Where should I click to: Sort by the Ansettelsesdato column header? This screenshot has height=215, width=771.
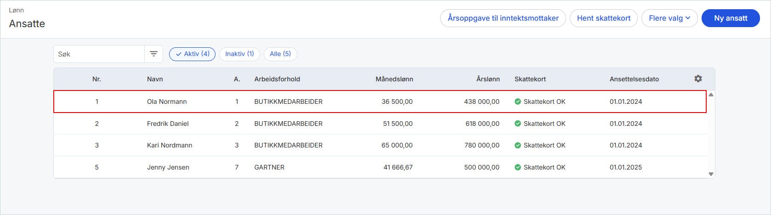(634, 79)
